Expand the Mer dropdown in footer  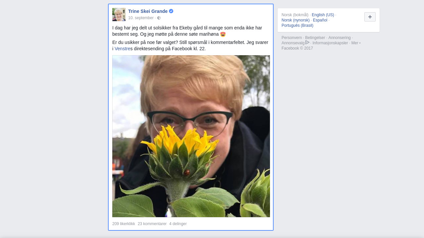pyautogui.click(x=356, y=43)
